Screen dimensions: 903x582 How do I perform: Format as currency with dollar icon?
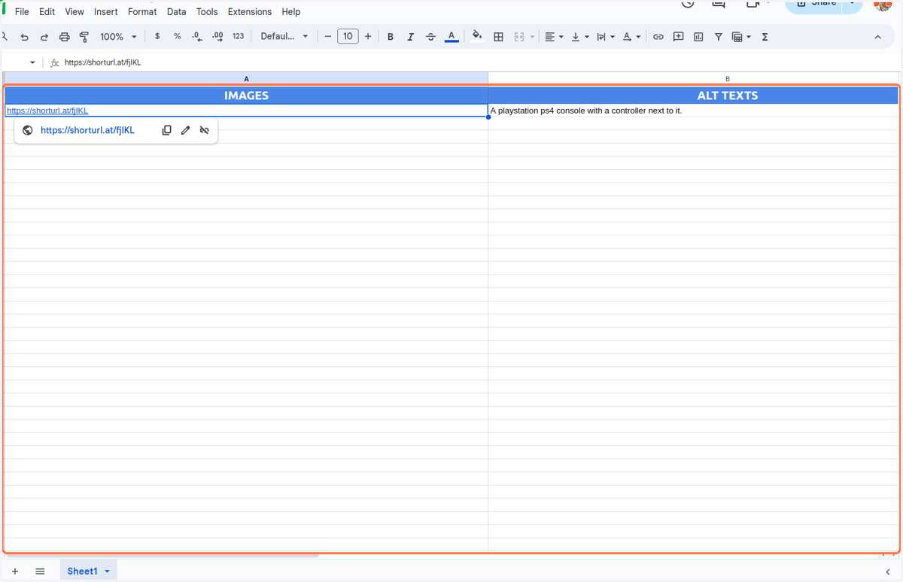point(157,36)
